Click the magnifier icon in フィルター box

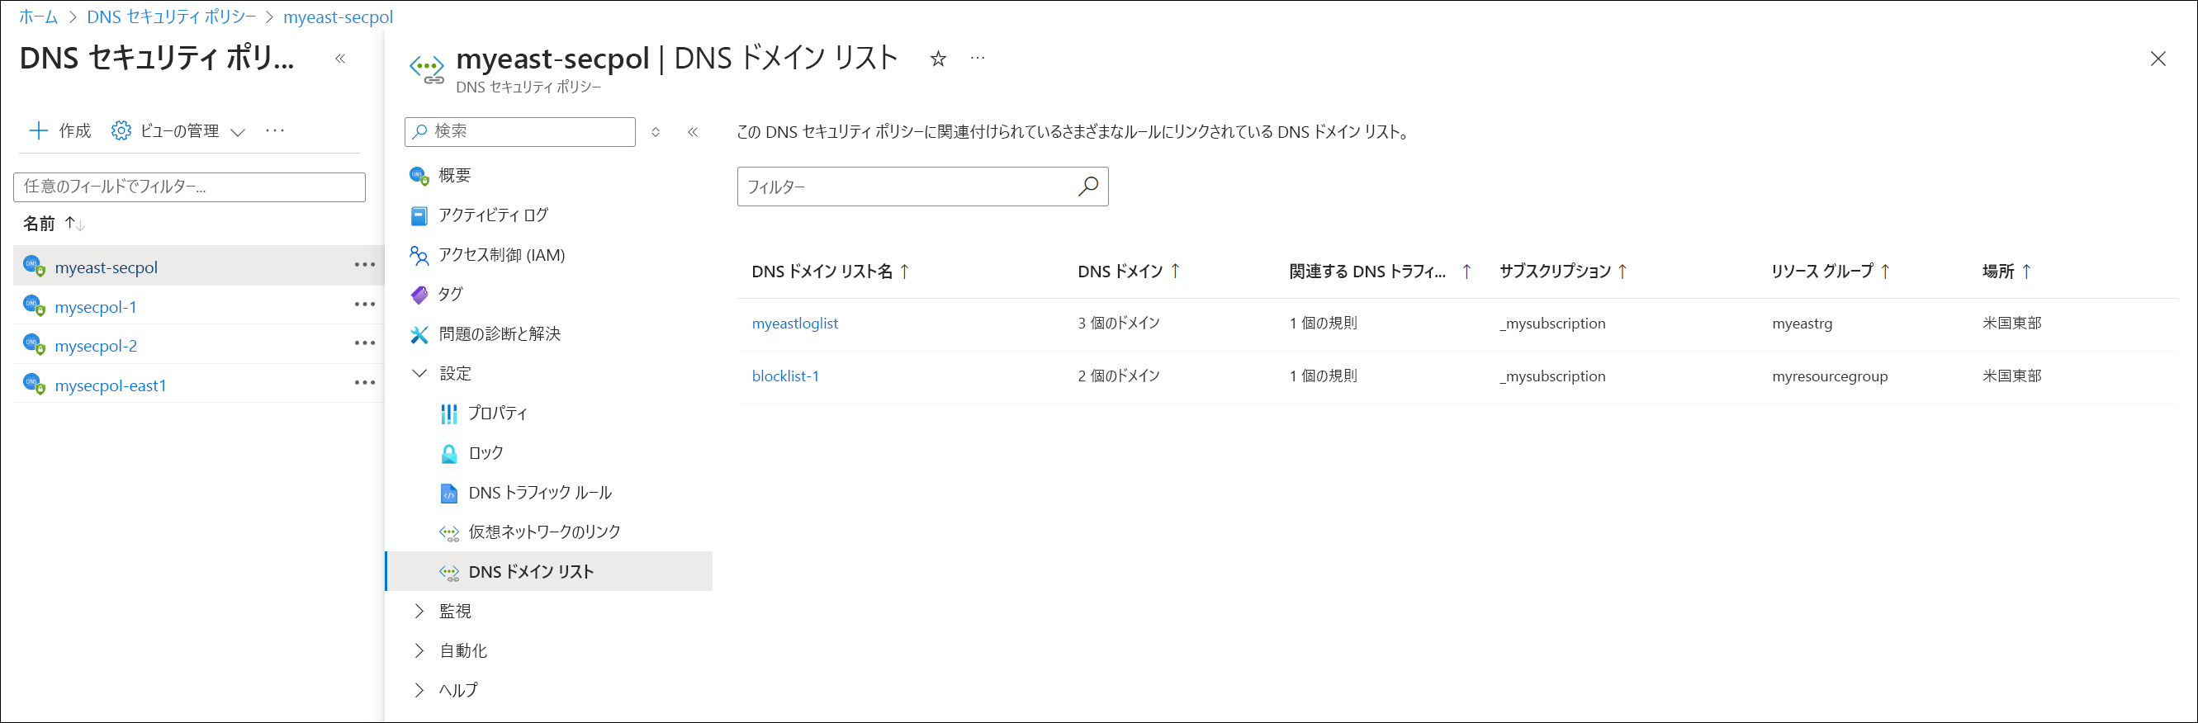(x=1088, y=186)
